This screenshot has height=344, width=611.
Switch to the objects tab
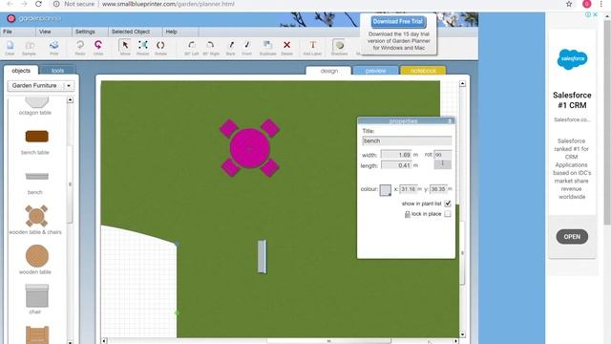point(21,71)
